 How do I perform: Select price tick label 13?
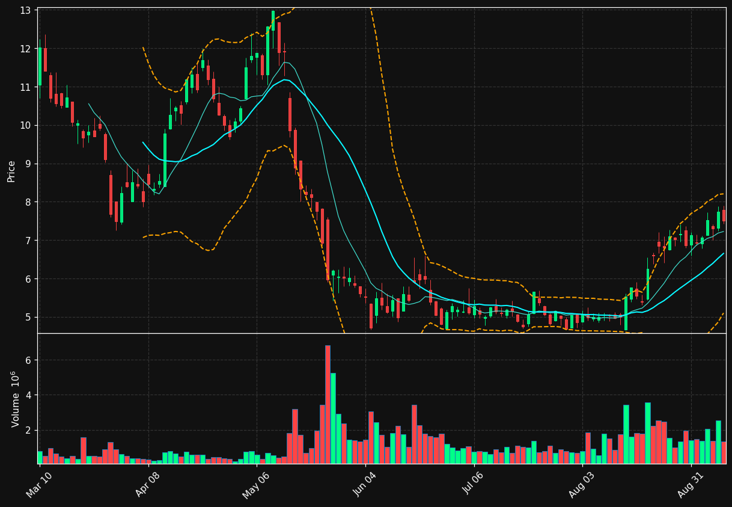(x=25, y=10)
